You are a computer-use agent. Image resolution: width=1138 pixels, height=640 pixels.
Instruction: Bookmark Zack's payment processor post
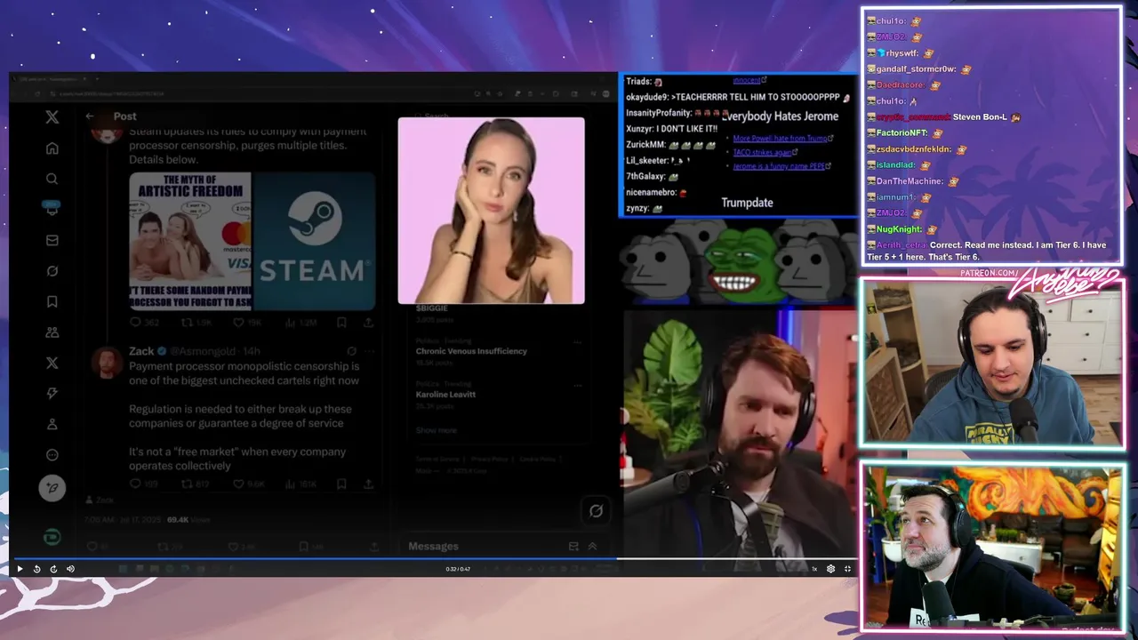(341, 484)
